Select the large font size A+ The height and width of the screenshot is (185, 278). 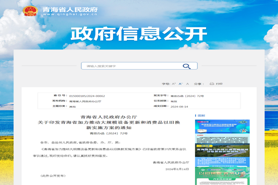[174, 84]
